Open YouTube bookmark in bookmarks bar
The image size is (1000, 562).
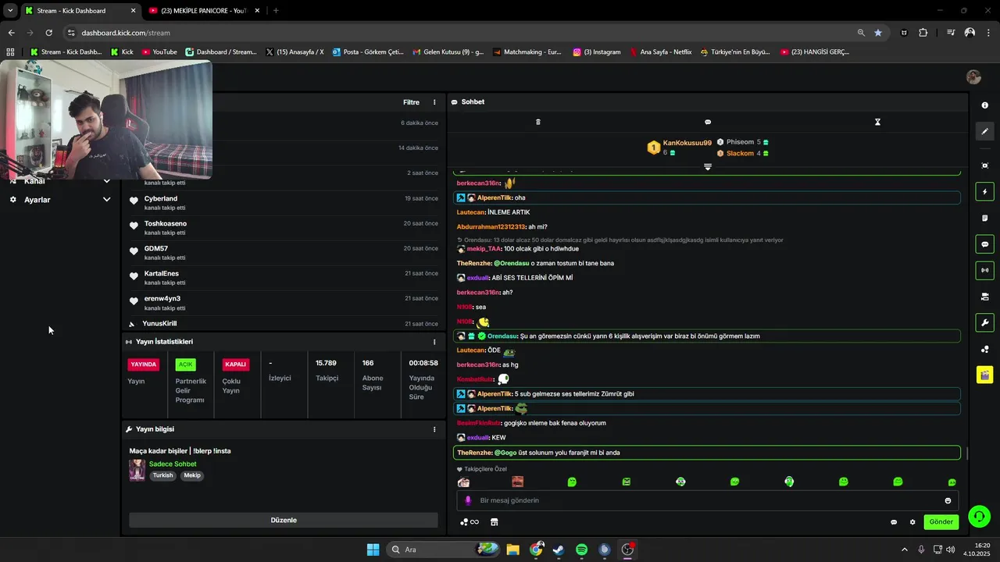[x=159, y=52]
